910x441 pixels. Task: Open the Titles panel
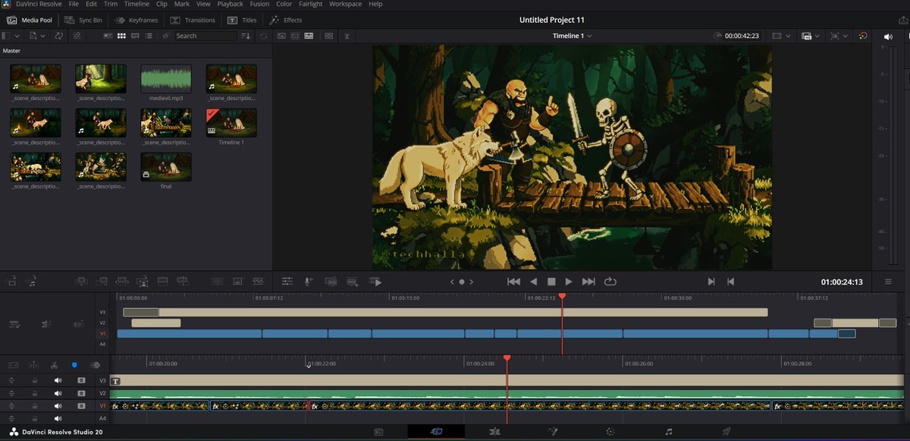click(243, 20)
